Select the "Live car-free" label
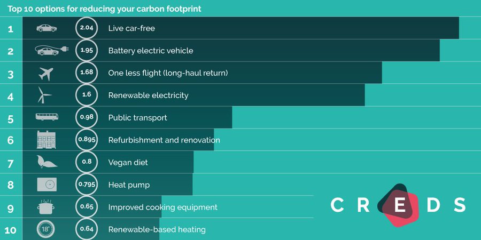 pyautogui.click(x=131, y=28)
